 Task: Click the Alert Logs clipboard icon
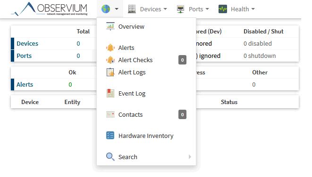110,72
